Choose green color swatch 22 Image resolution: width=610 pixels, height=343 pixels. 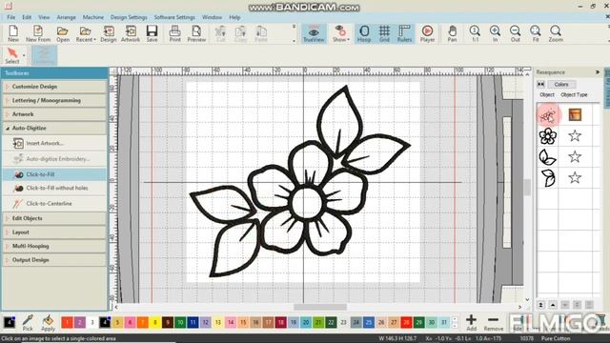pyautogui.click(x=331, y=322)
